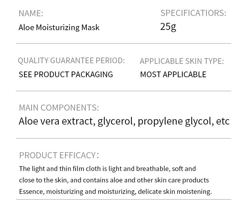
Task: Click the line starting The light and thin
Action: 107,169
